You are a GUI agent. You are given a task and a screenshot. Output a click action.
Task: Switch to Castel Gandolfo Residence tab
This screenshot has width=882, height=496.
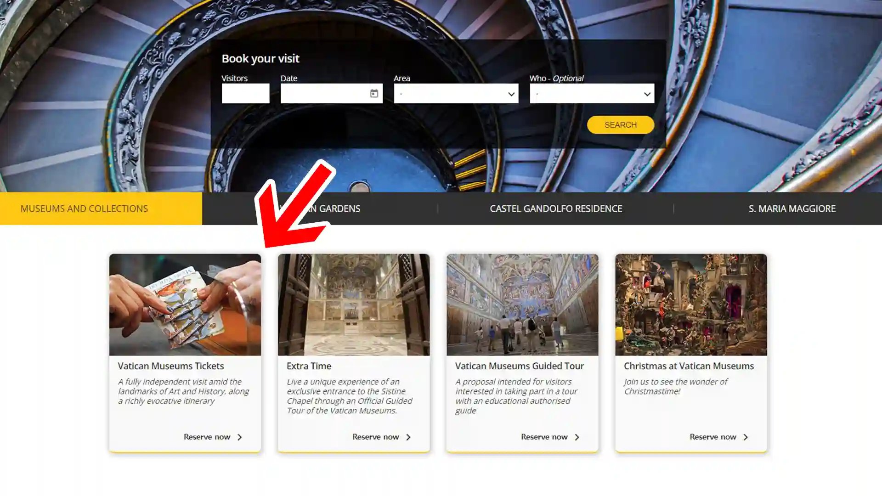point(556,209)
